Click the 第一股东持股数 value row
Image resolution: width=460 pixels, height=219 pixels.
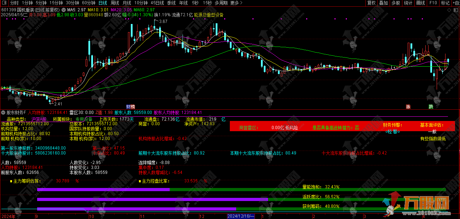point(33,148)
